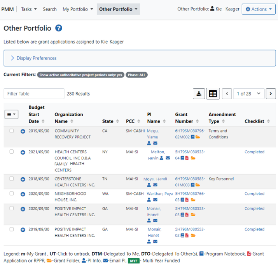Select checkbox for Community Recovery Project row

coord(12,131)
